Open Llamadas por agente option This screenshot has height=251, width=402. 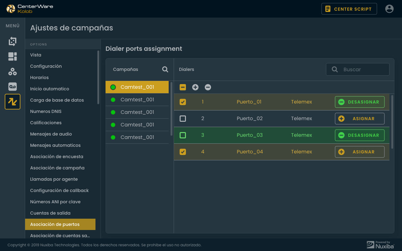click(x=60, y=179)
